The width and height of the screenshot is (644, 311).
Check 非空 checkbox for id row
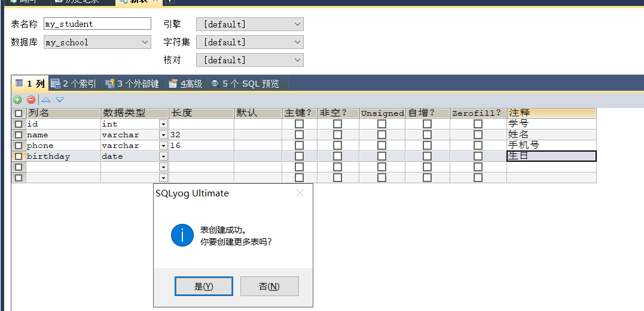click(x=337, y=124)
